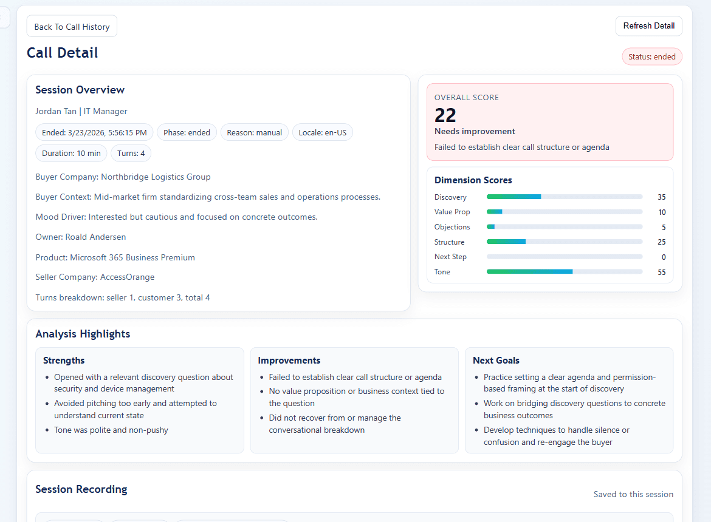Click the Ended 3/23/2026 timestamp badge

pyautogui.click(x=94, y=132)
